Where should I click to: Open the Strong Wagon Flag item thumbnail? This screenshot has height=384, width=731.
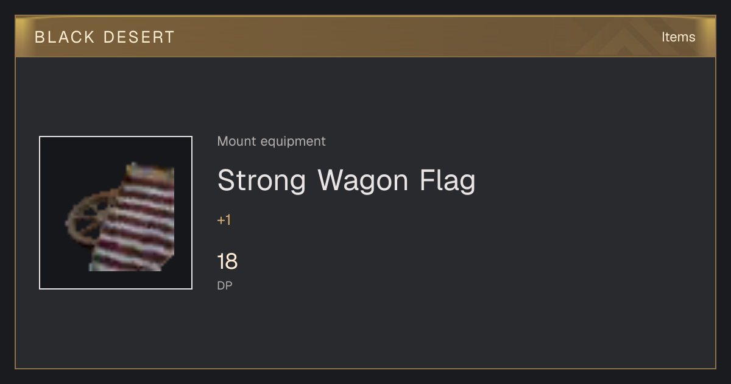(116, 213)
